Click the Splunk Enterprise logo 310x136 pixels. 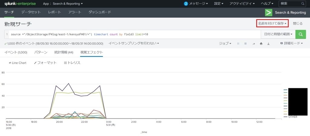click(x=20, y=4)
